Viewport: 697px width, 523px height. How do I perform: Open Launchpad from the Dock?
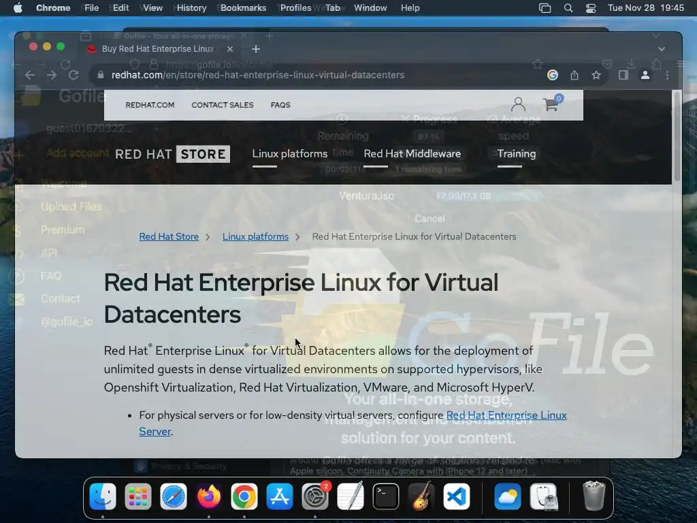137,496
